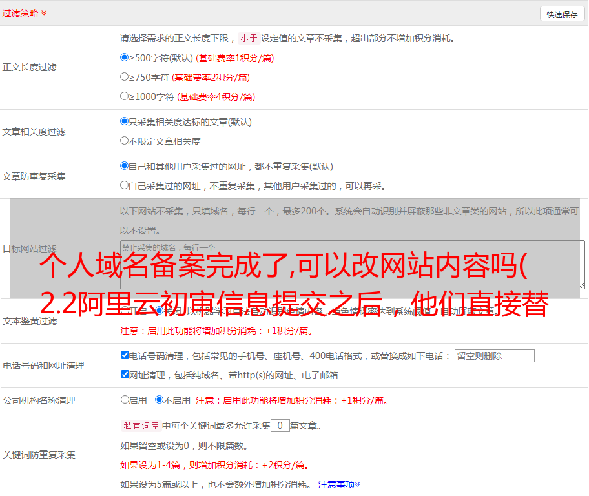Viewport: 589px width, 496px height.
Task: Click the 电话号码和网址清理 row label
Action: coord(43,366)
